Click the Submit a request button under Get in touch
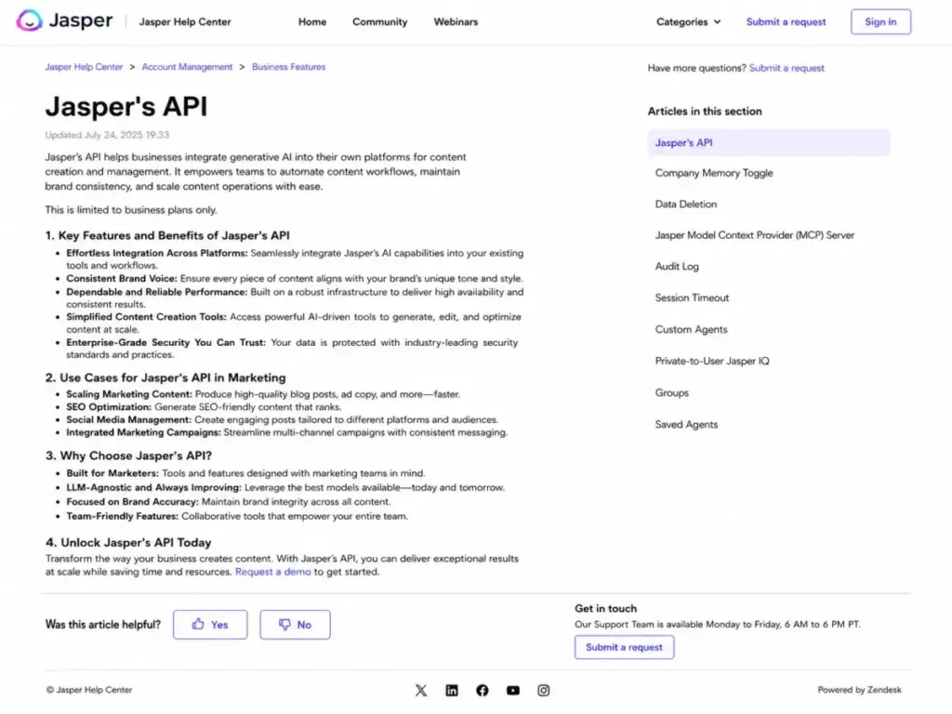The image size is (952, 714). click(x=624, y=647)
